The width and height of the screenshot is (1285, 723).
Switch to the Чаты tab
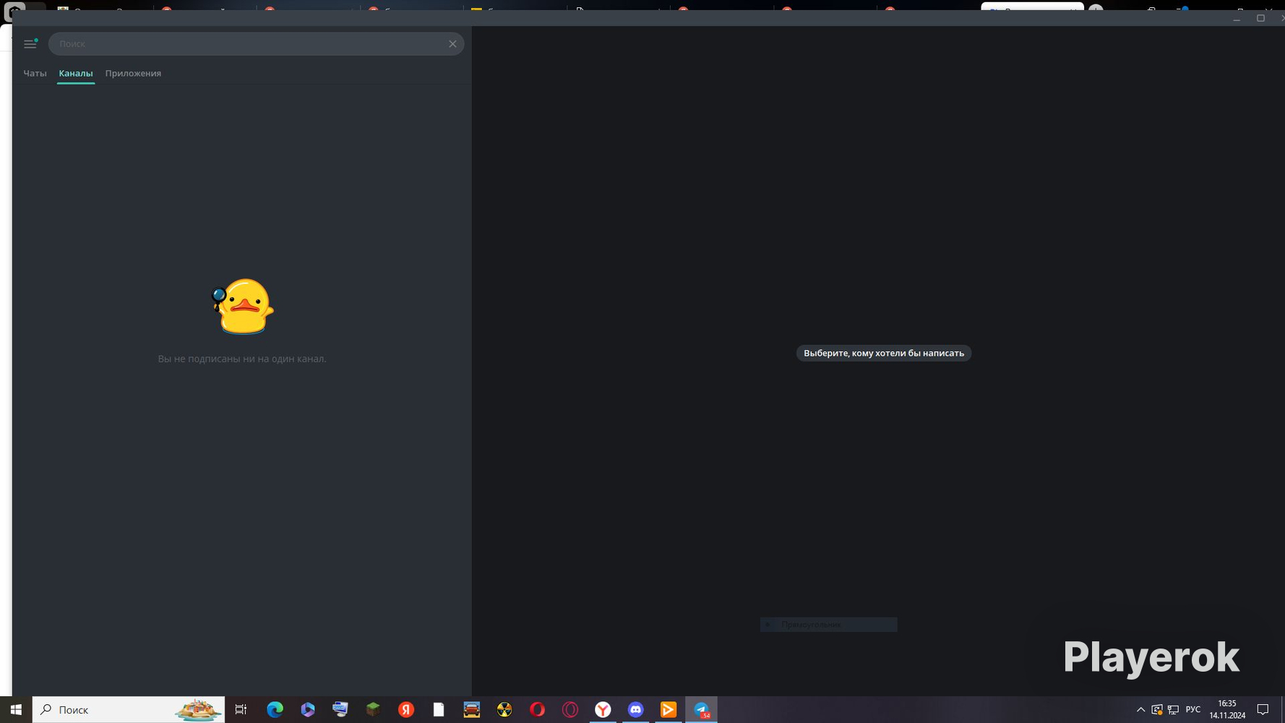[35, 73]
